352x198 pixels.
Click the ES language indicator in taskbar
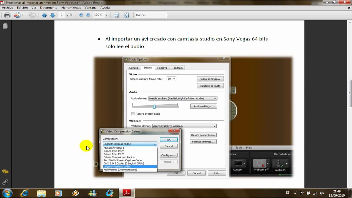(x=288, y=193)
